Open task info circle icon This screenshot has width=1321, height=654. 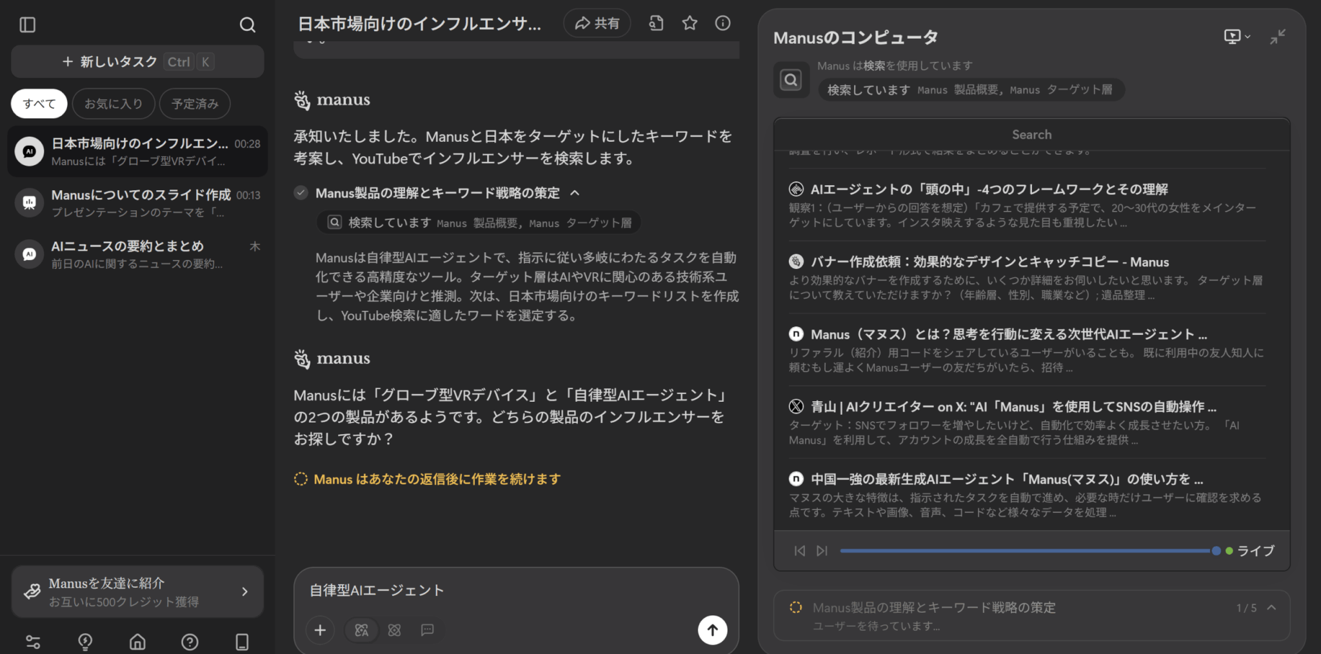723,24
